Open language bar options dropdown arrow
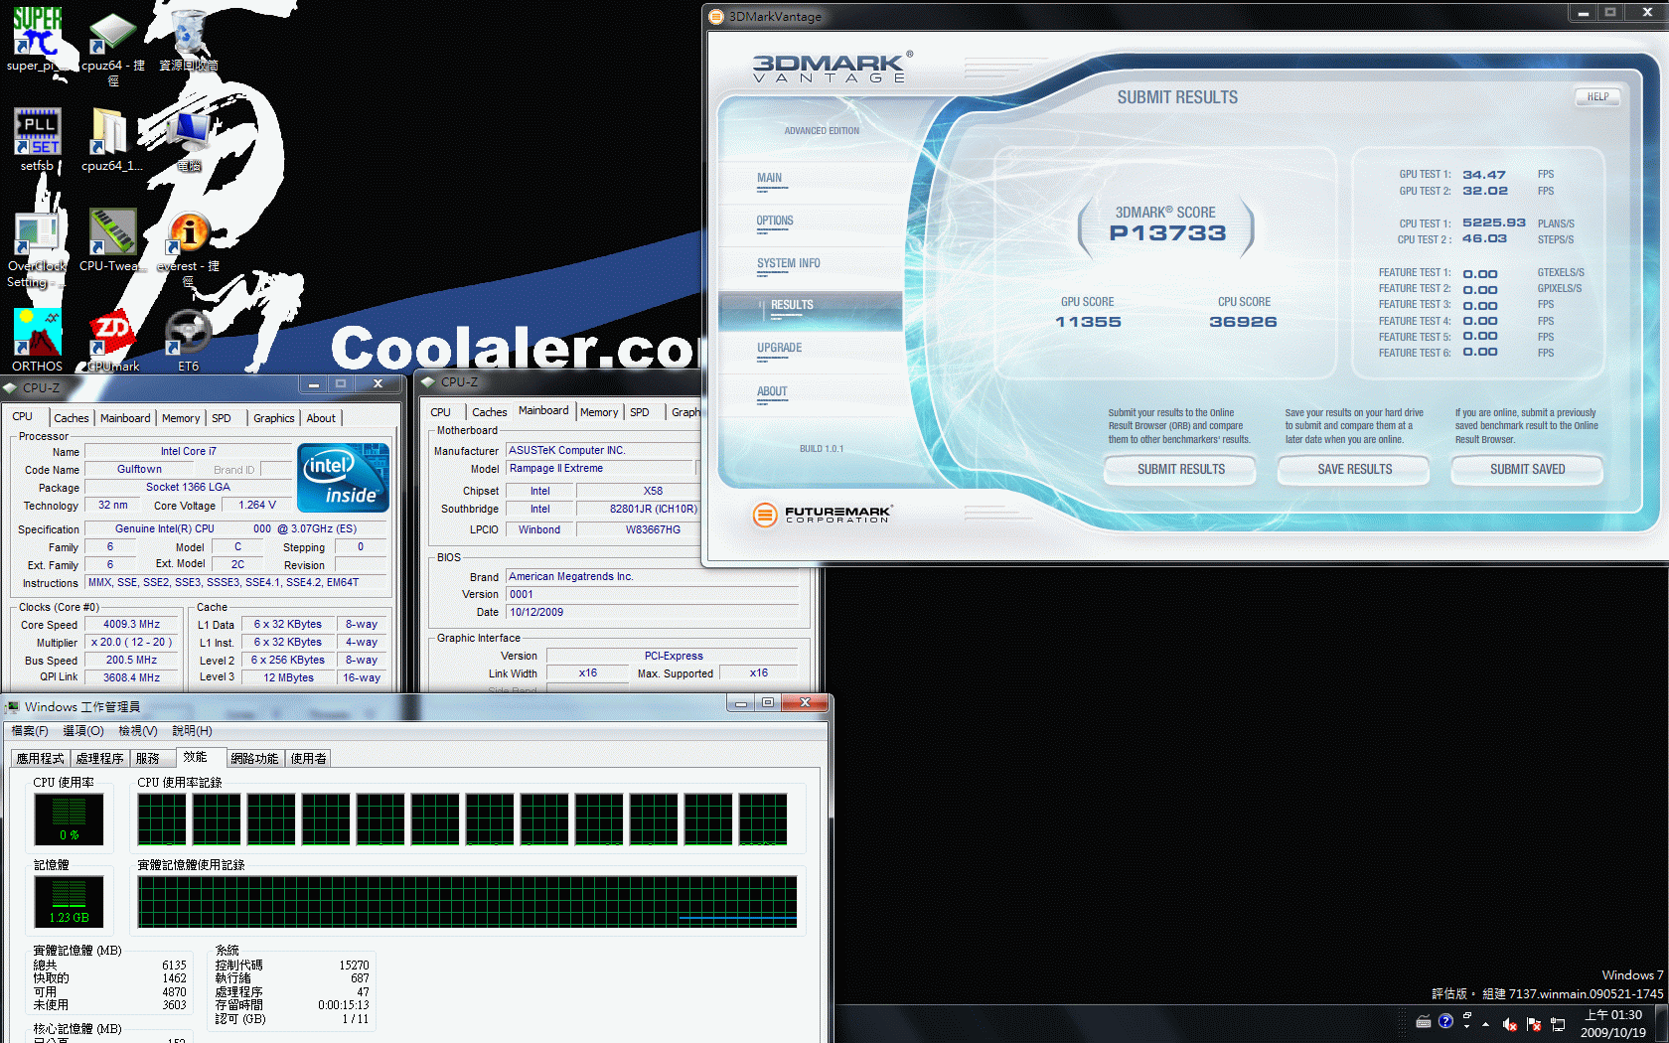The height and width of the screenshot is (1043, 1669). [x=1466, y=1026]
